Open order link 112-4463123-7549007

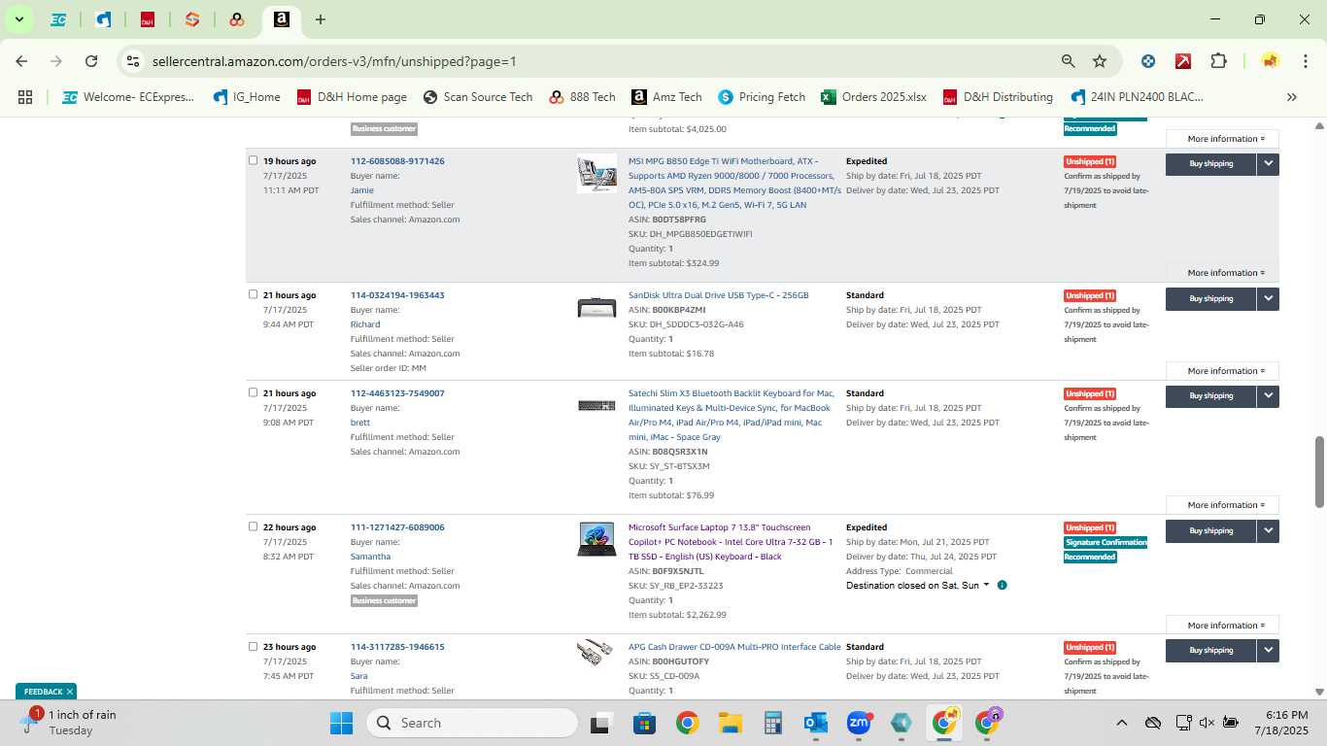[397, 393]
